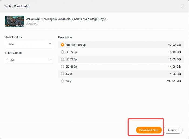The image size is (189, 139).
Task: Pick the 240p resolution radio button
Action: (x=62, y=81)
